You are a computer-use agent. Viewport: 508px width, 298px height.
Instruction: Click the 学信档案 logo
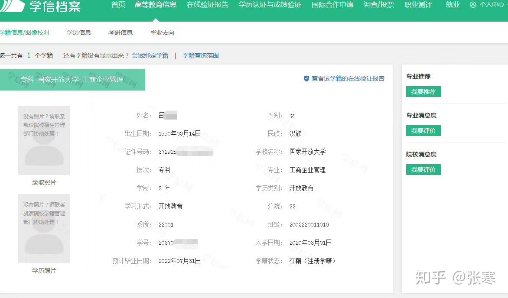(40, 6)
